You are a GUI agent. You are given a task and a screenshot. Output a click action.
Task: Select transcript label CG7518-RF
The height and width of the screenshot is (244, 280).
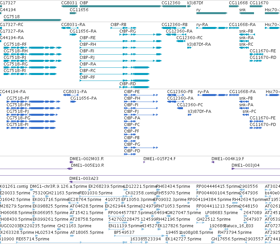[15, 44]
